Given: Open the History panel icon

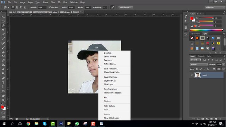Looking at the screenshot, I should click(186, 16).
